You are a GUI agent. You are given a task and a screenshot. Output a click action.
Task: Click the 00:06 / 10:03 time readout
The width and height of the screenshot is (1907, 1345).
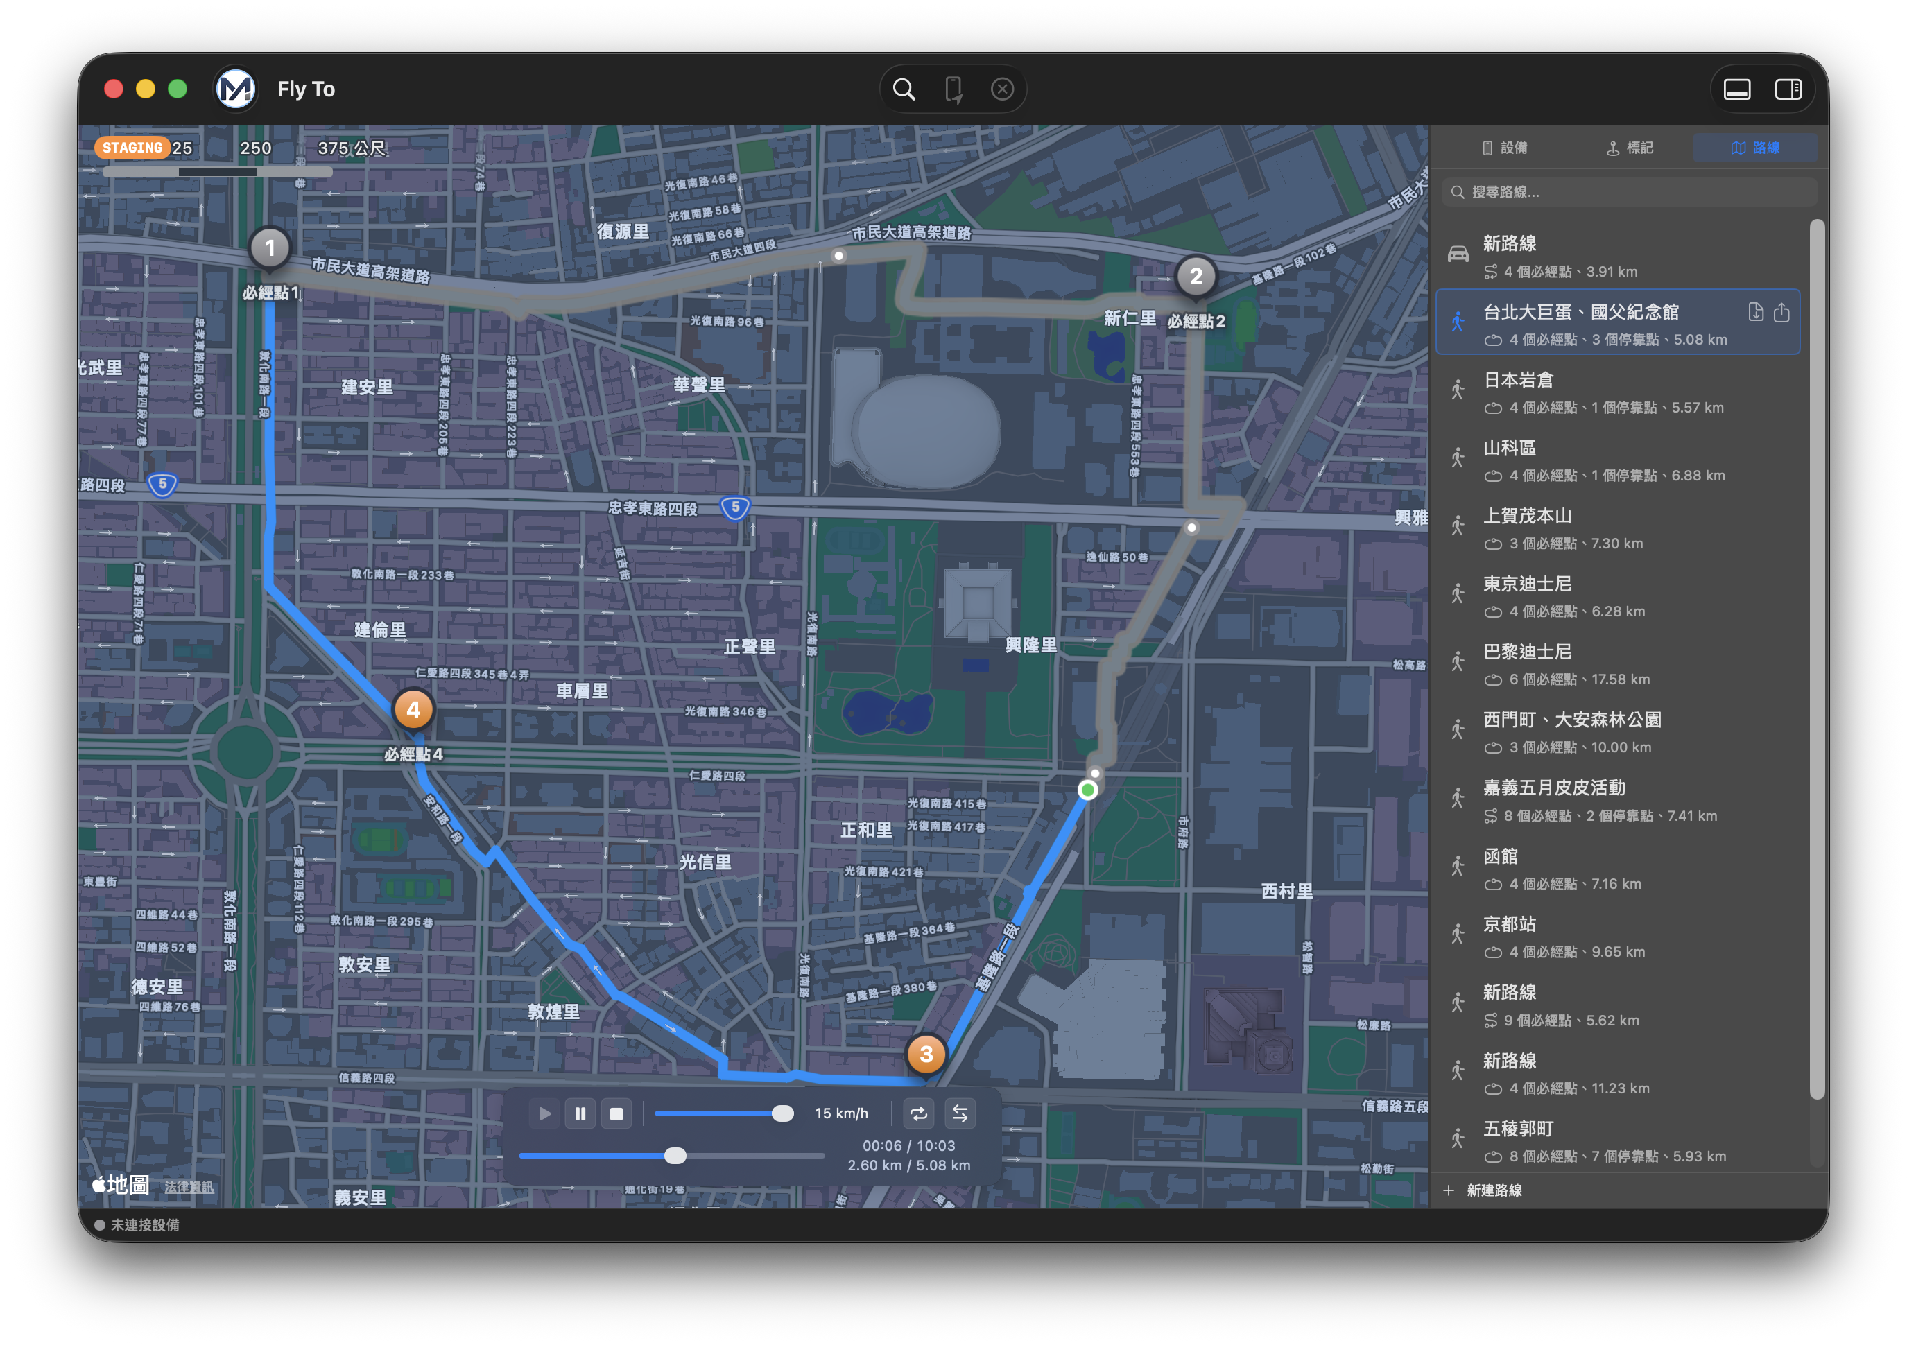click(908, 1146)
